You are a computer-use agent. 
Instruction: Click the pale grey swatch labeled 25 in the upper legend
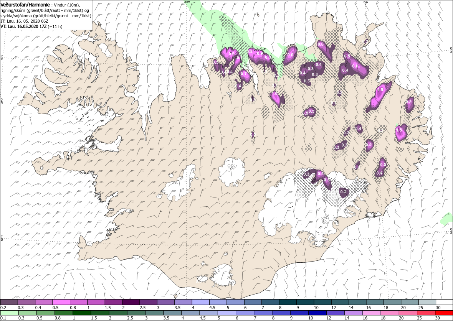[427, 302]
